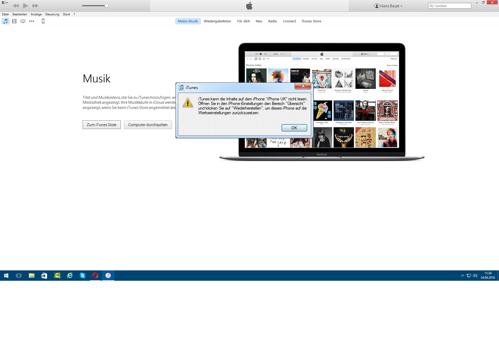
Task: Switch to the Neu tab
Action: point(259,21)
